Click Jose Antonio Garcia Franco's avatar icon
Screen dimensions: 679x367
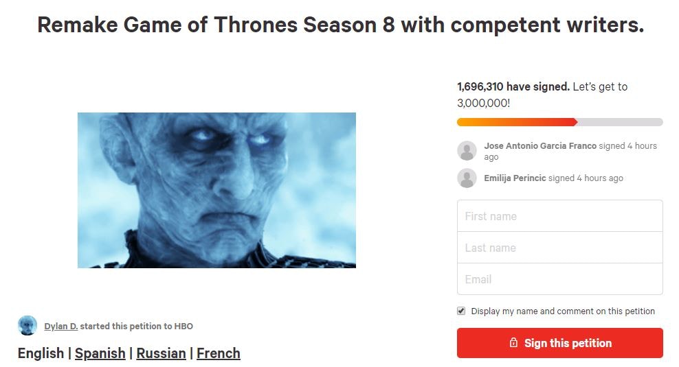pyautogui.click(x=467, y=151)
